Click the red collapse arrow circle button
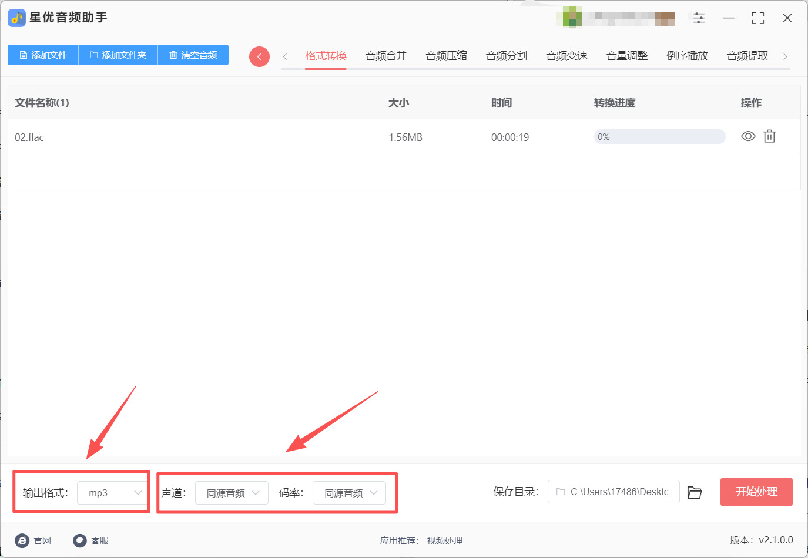The height and width of the screenshot is (558, 808). (x=259, y=56)
